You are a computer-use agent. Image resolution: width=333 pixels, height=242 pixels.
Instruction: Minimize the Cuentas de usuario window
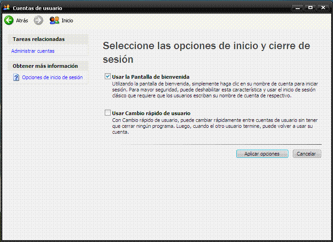(297, 8)
